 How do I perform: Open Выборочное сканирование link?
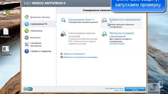(125, 20)
